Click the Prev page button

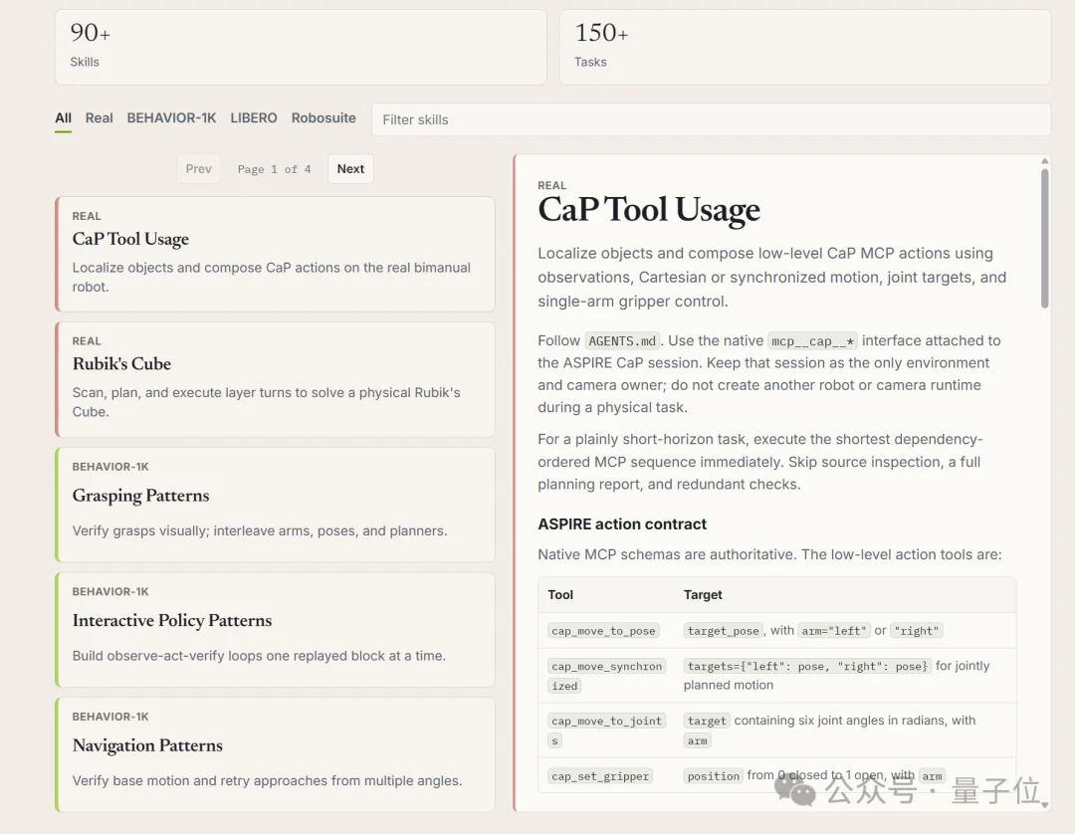(199, 168)
